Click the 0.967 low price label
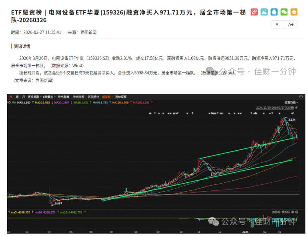This screenshot has height=236, width=307. click(x=58, y=204)
